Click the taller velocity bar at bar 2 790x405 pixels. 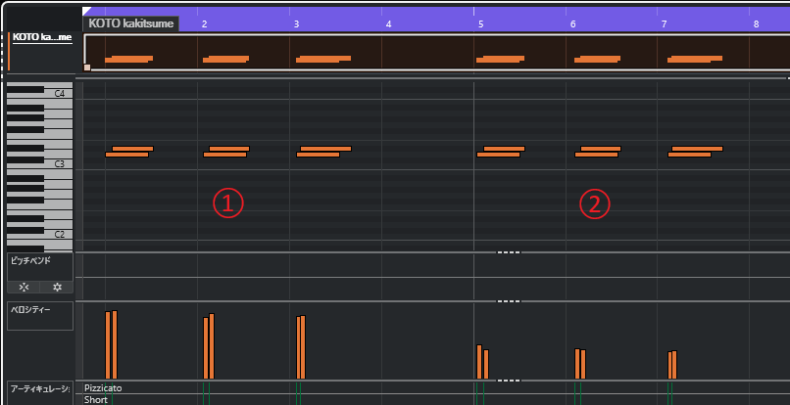tap(212, 346)
